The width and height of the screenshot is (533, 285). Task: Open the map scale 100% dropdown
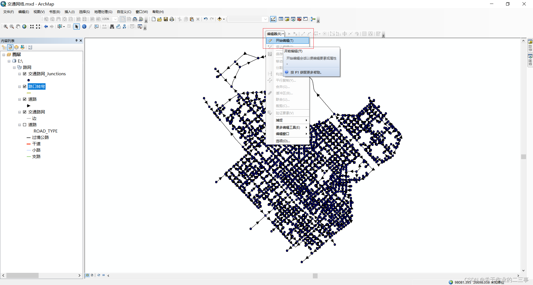tap(115, 19)
